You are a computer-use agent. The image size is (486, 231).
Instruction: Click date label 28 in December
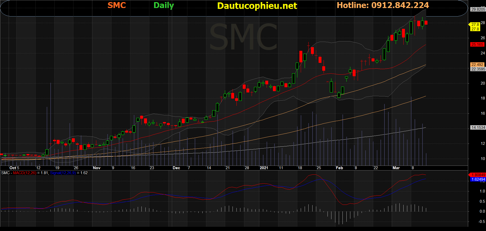coord(247,168)
